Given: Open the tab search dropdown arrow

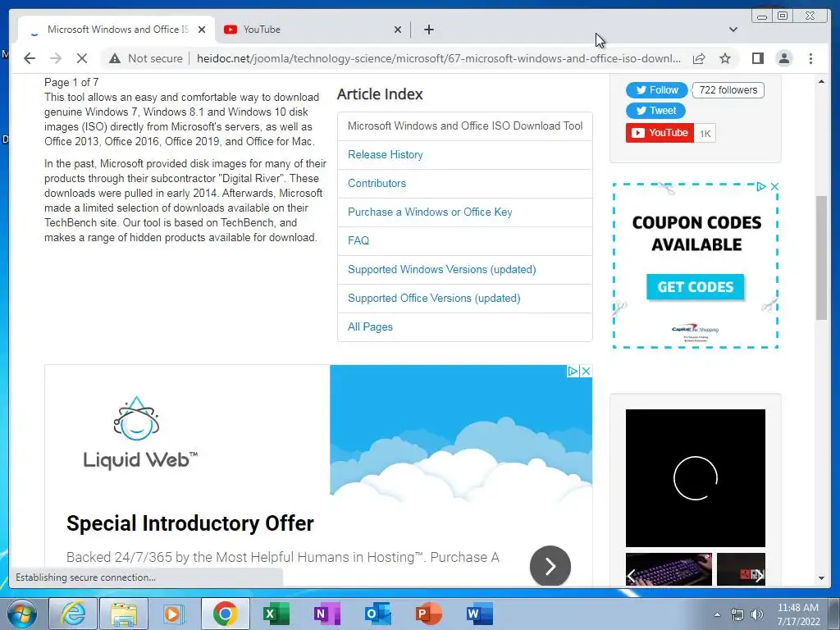Looking at the screenshot, I should 733,30.
